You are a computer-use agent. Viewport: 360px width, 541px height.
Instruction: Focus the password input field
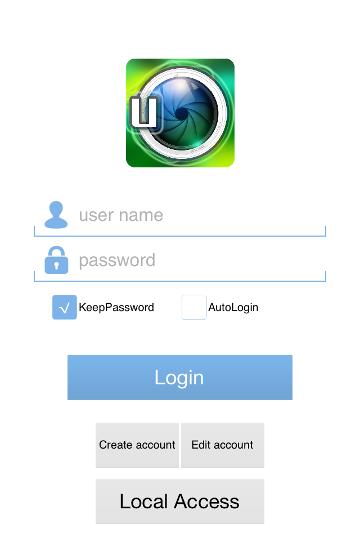click(180, 260)
